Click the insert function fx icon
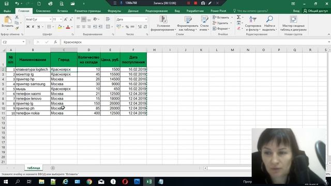This screenshot has height=186, width=331. [x=55, y=42]
